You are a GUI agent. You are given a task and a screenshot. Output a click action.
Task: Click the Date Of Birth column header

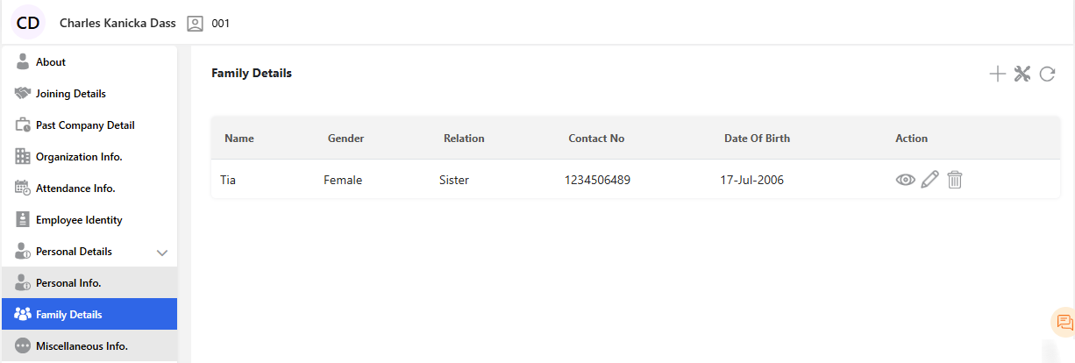pos(757,139)
